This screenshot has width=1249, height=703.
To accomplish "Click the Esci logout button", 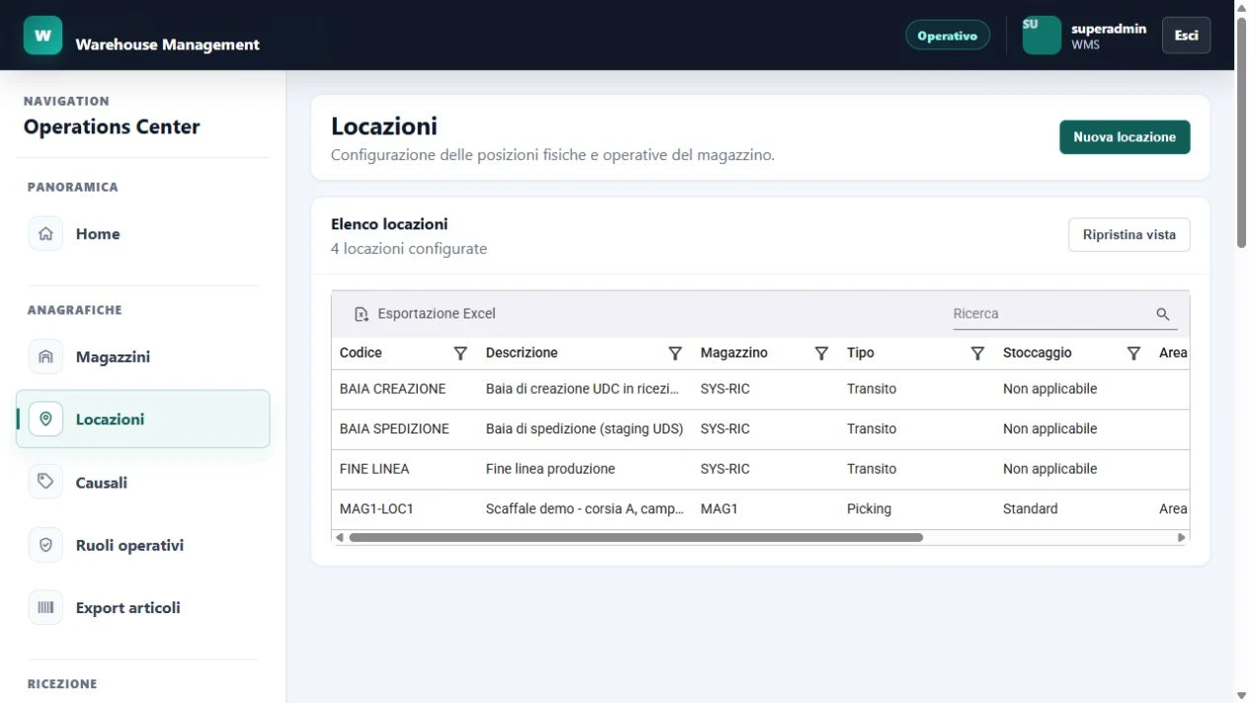I will click(x=1186, y=36).
